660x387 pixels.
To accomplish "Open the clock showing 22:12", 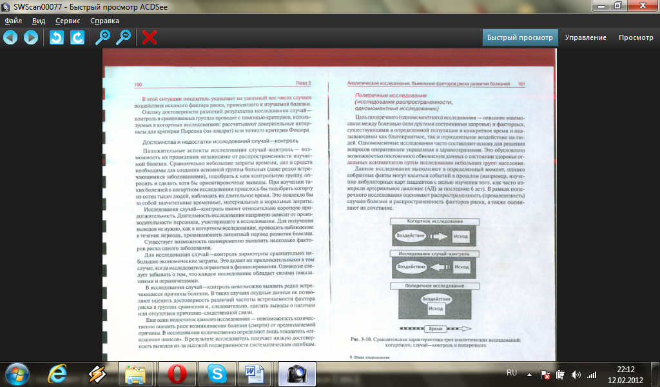I will click(x=625, y=374).
